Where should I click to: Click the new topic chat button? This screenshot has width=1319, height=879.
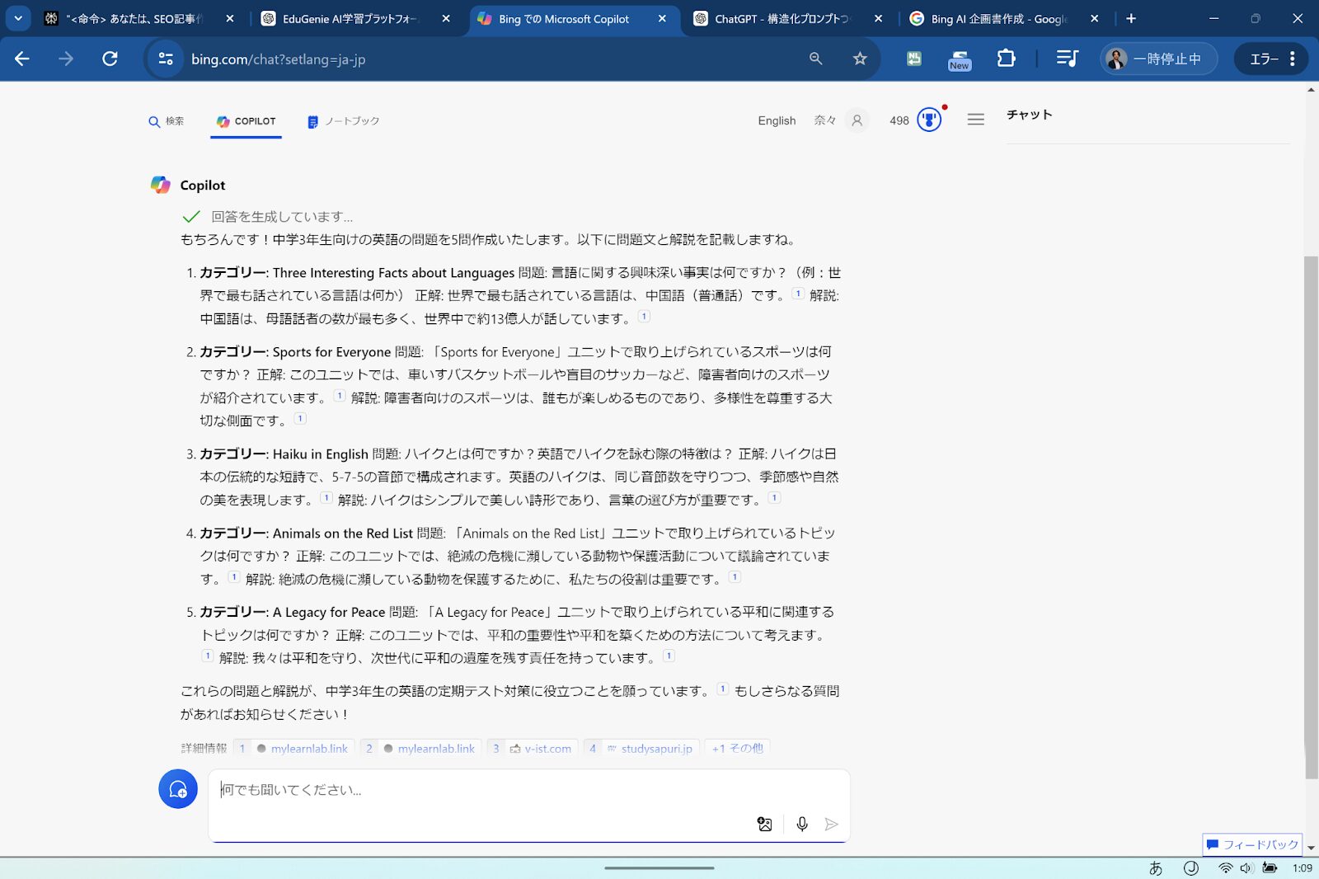point(178,789)
